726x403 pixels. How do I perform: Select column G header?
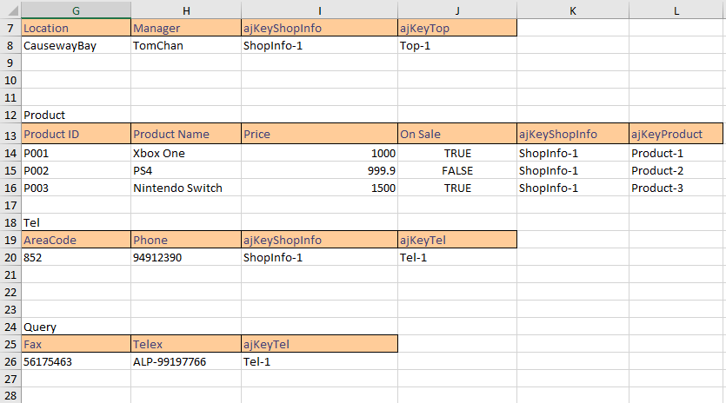click(x=76, y=10)
